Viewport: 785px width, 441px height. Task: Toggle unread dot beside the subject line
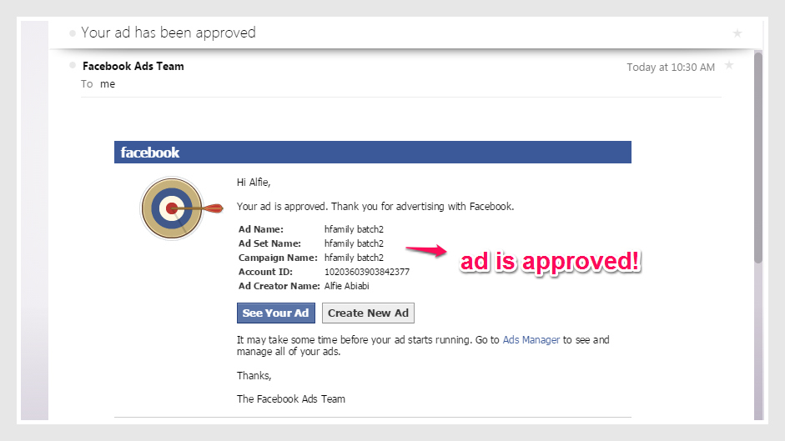point(73,33)
